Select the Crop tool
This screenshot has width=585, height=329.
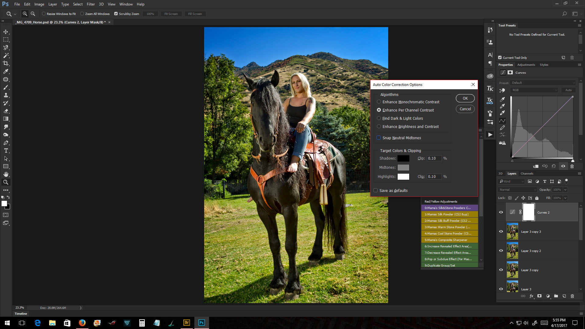click(x=6, y=63)
